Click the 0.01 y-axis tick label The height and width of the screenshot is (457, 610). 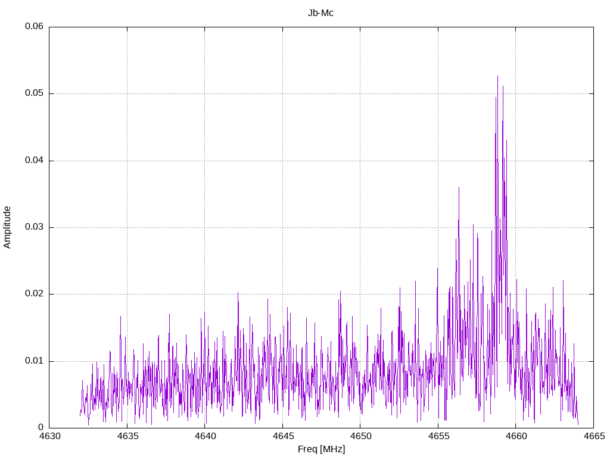click(34, 361)
